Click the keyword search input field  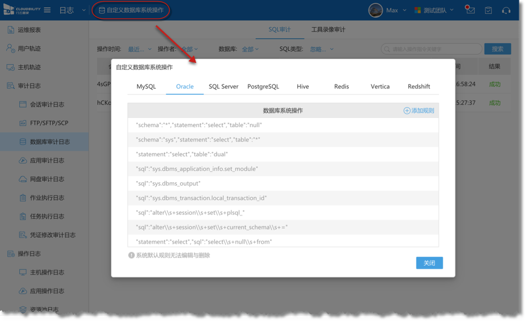434,49
